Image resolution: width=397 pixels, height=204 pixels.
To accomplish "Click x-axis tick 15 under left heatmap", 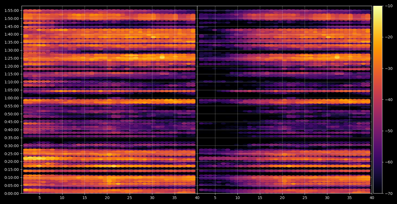I will click(85, 198).
